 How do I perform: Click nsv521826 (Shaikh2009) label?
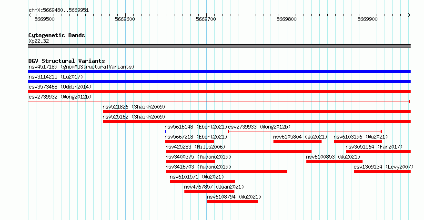pos(134,107)
